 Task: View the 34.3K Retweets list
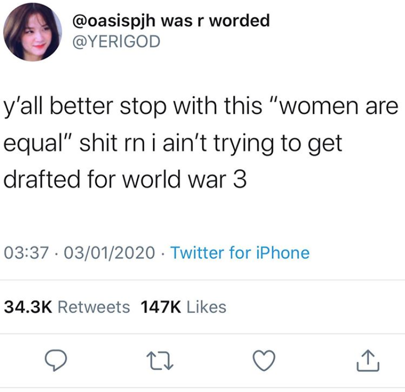(67, 307)
